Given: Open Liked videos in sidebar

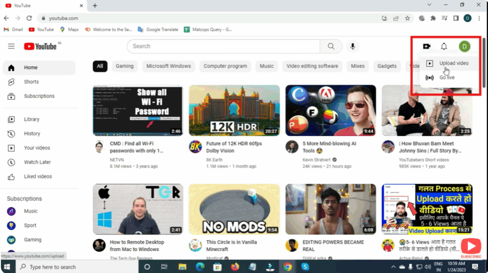Looking at the screenshot, I should (38, 176).
